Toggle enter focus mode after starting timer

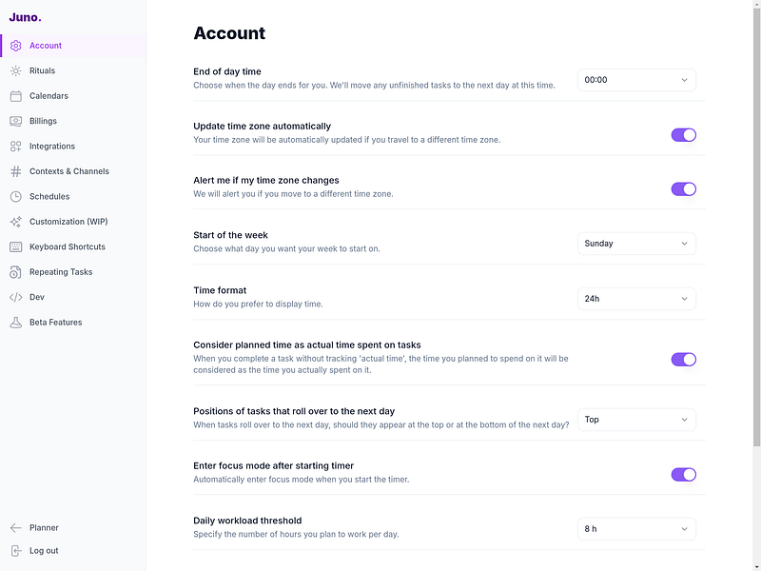(683, 475)
